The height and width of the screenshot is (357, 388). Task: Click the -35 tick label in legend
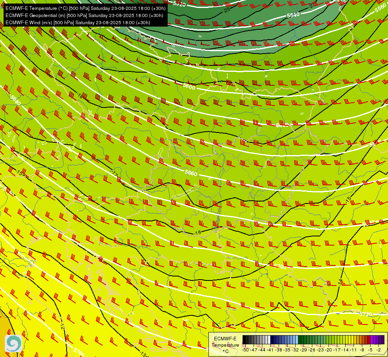point(287,350)
